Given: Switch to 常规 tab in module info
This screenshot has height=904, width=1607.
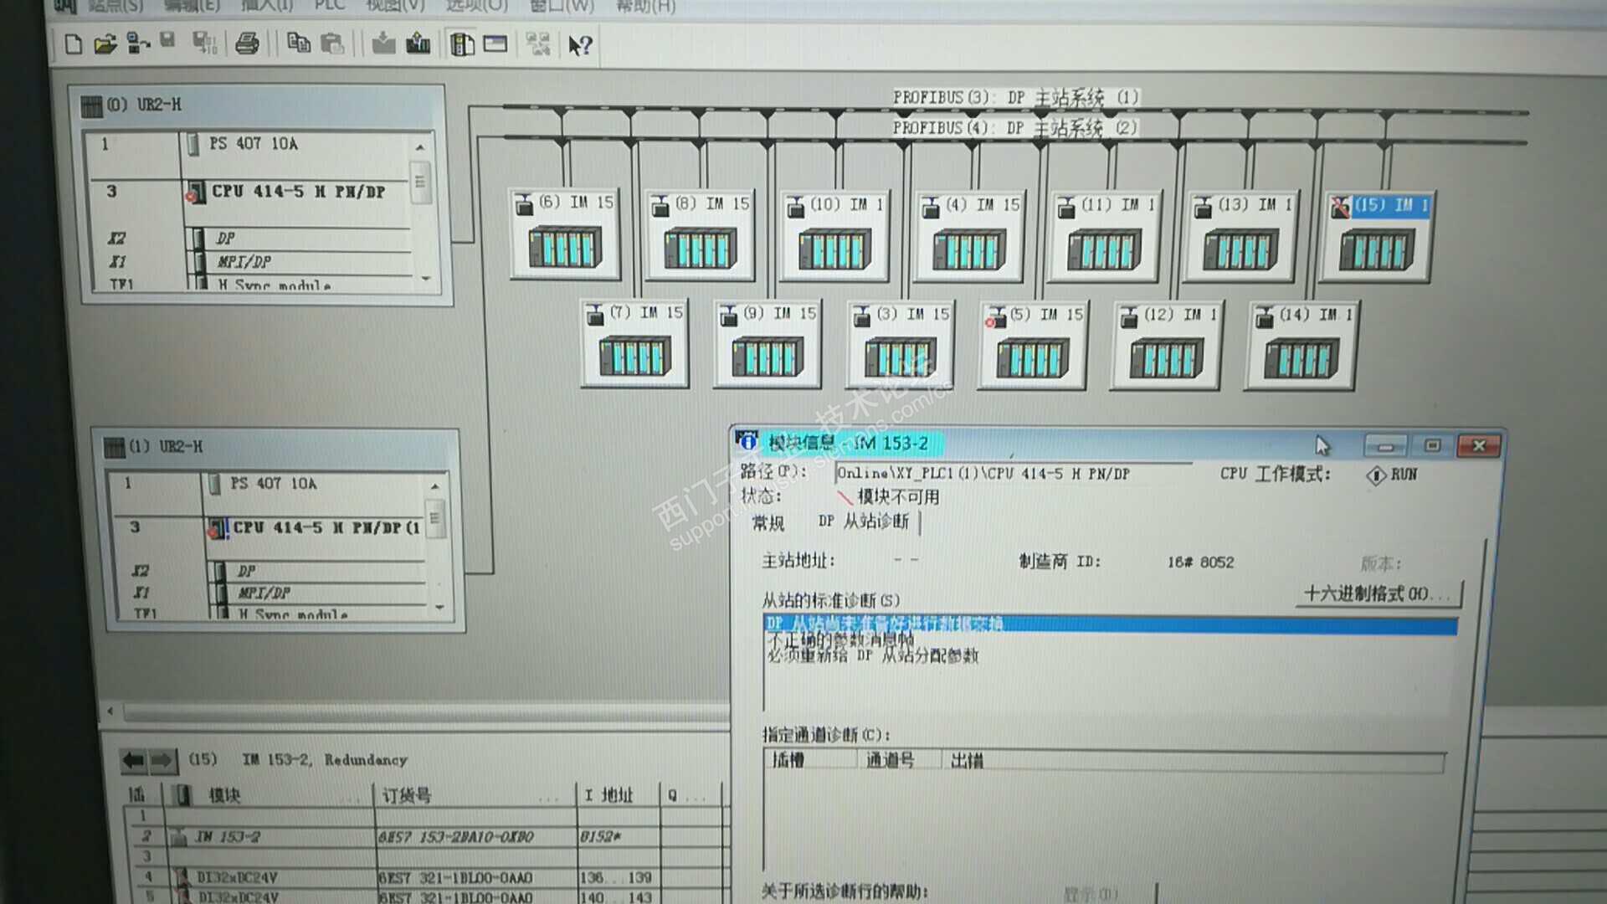Looking at the screenshot, I should (x=768, y=523).
